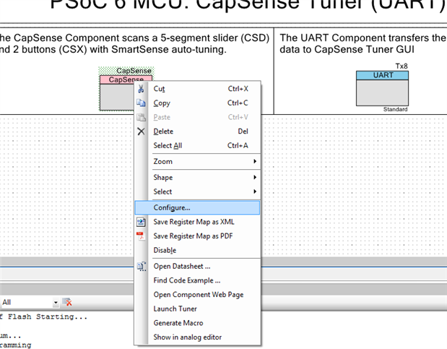Open Component Web Page entry
Screen dimensions: 447x349
click(198, 295)
